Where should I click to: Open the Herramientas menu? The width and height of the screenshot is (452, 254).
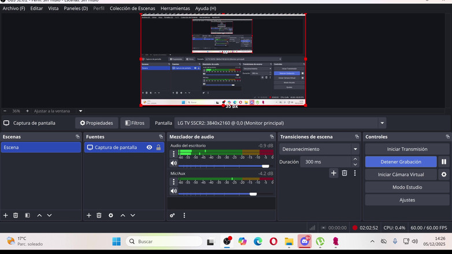click(x=175, y=9)
